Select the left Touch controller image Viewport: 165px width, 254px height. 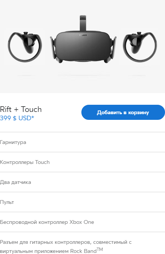(25, 47)
